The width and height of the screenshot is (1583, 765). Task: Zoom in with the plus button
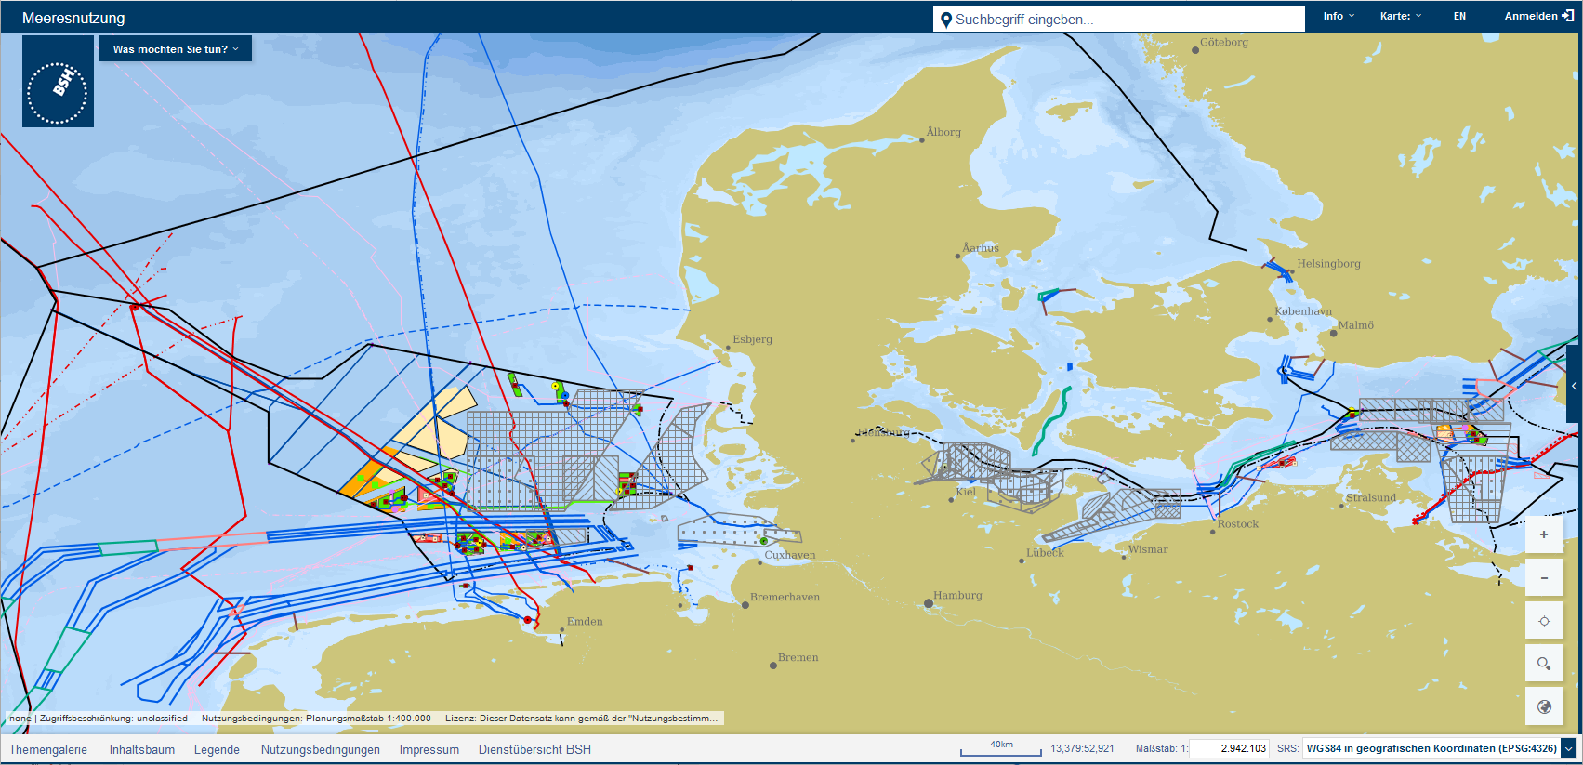click(1544, 534)
